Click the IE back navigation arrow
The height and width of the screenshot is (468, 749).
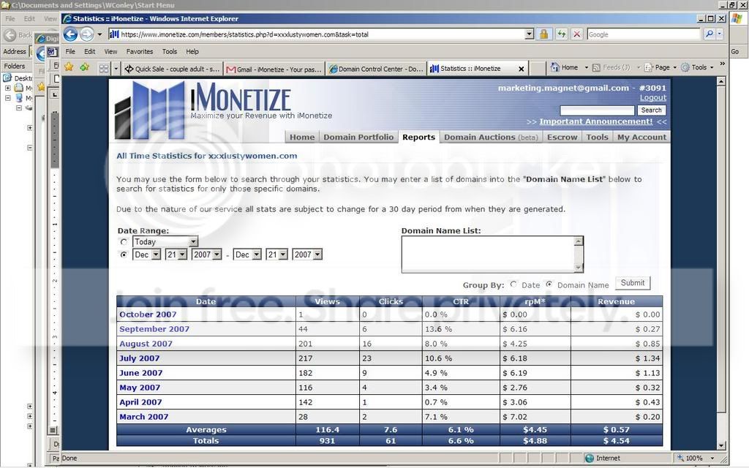(x=70, y=34)
